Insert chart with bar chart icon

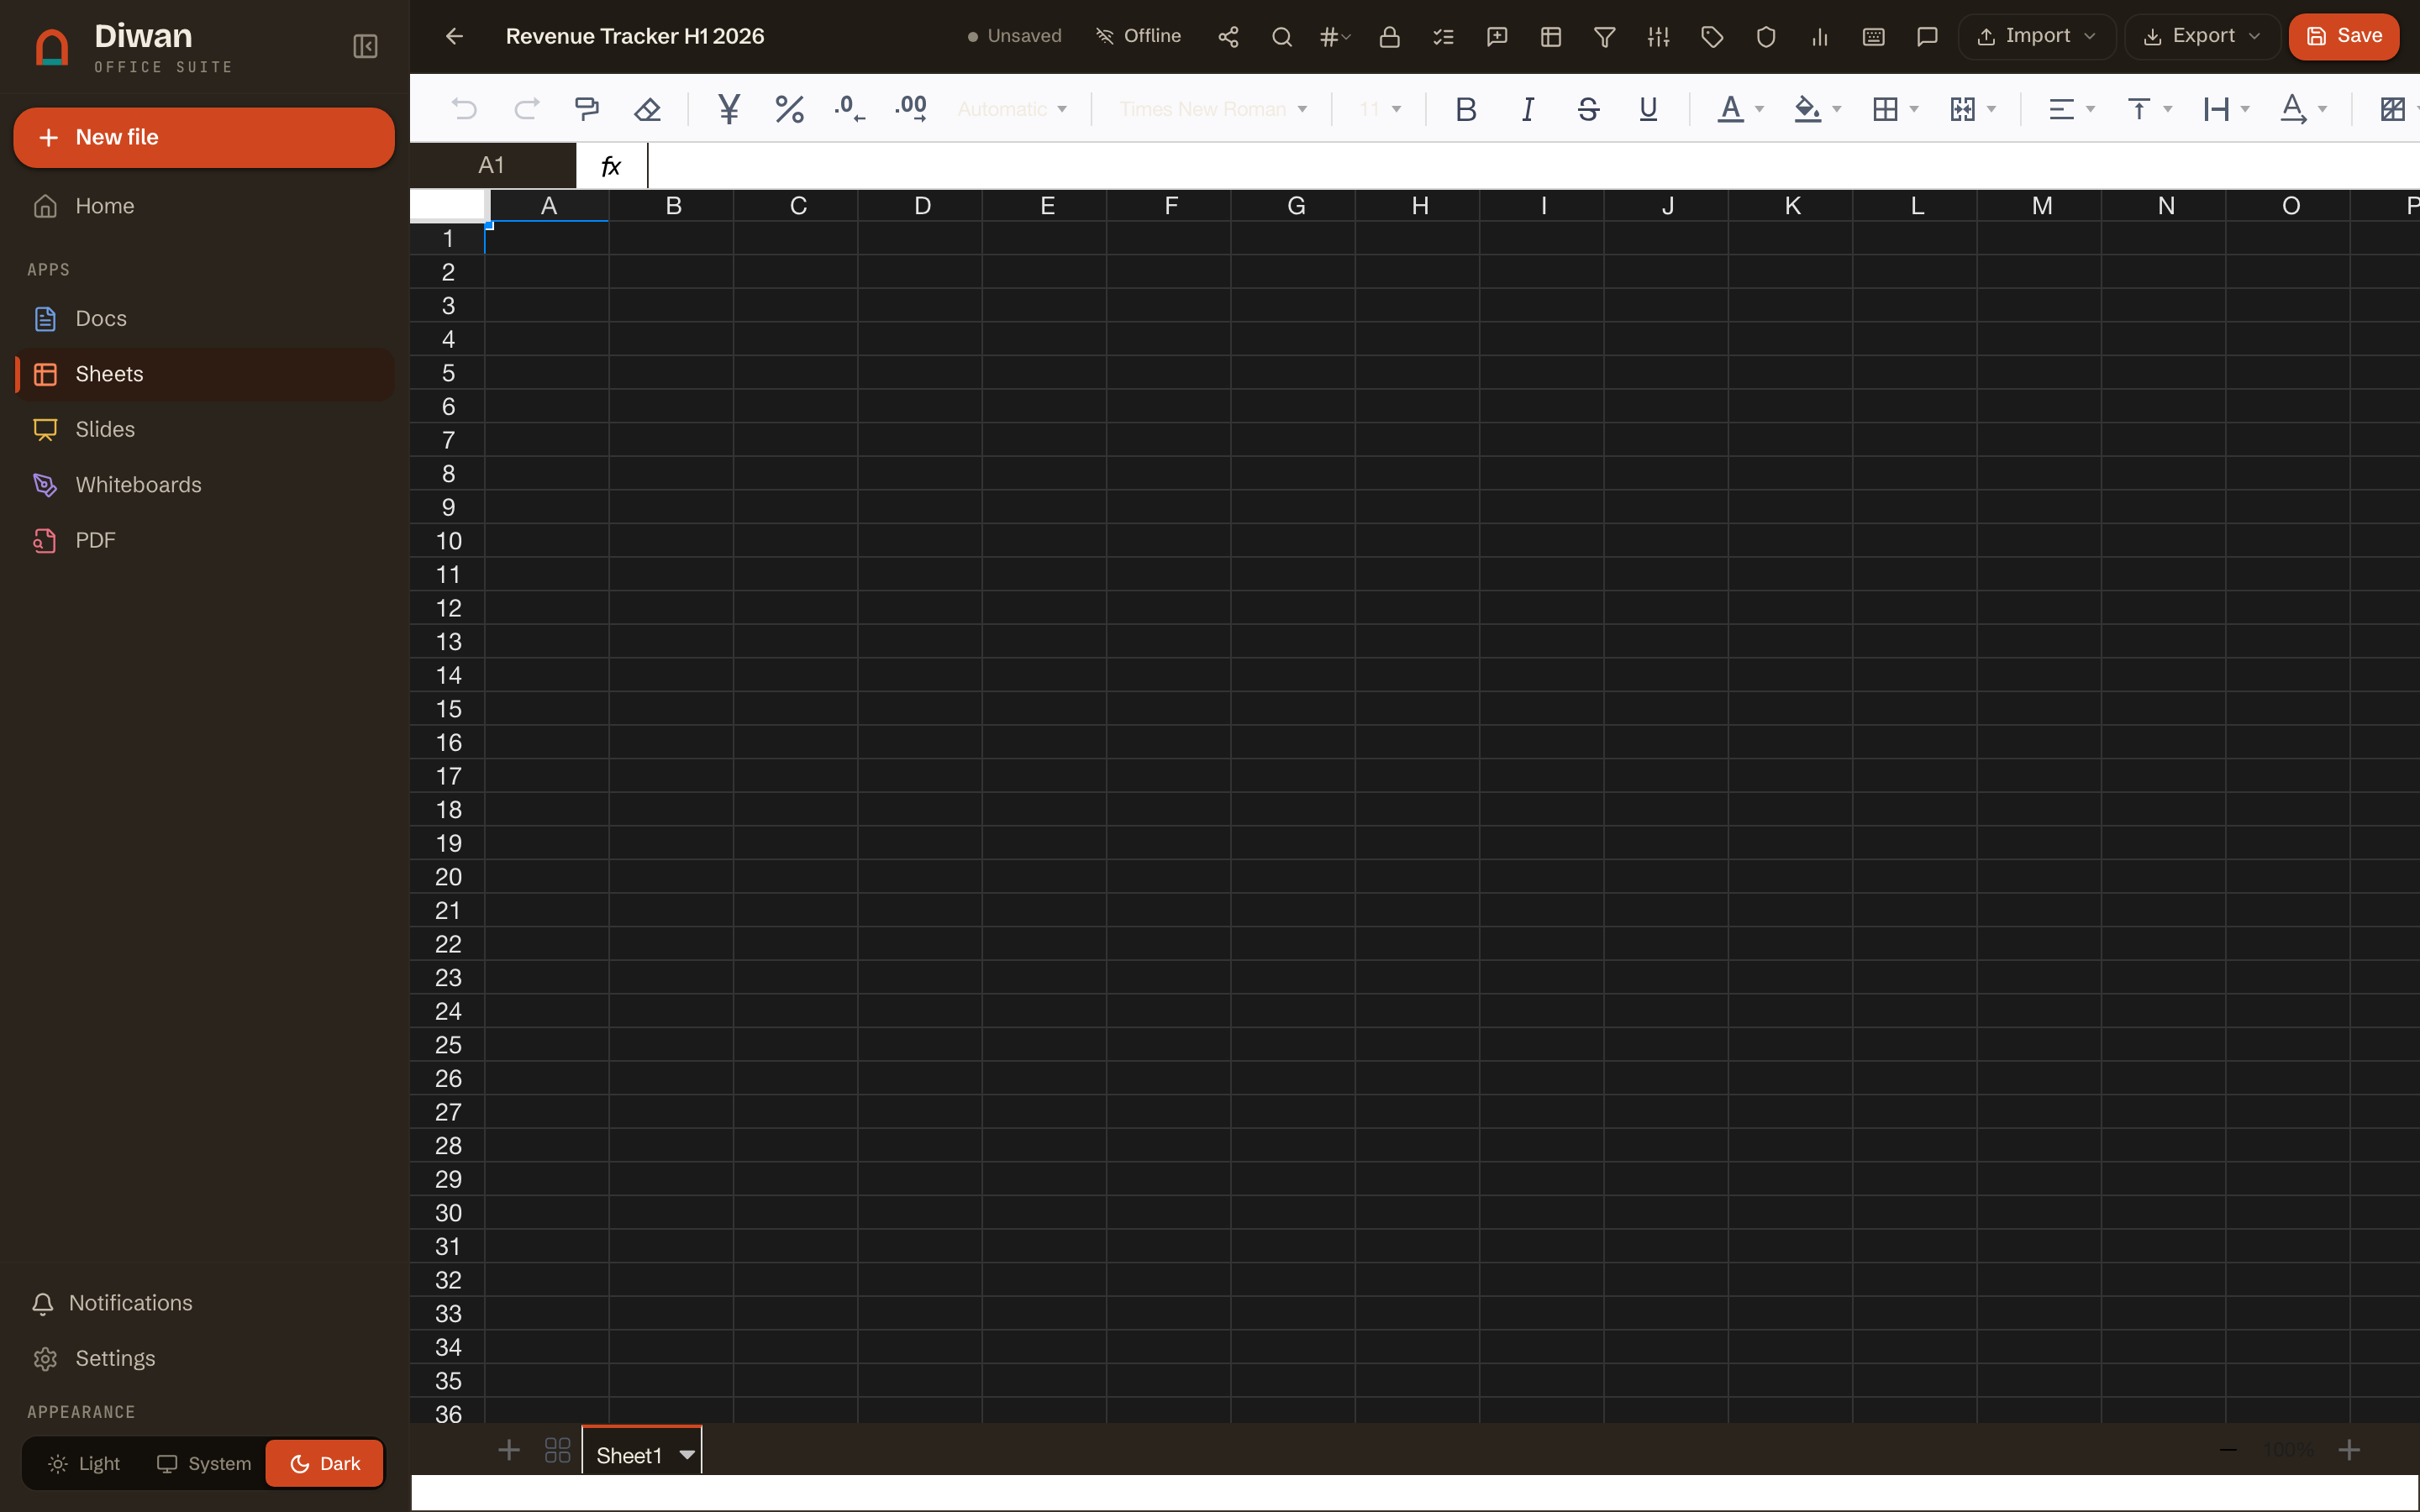(1820, 37)
